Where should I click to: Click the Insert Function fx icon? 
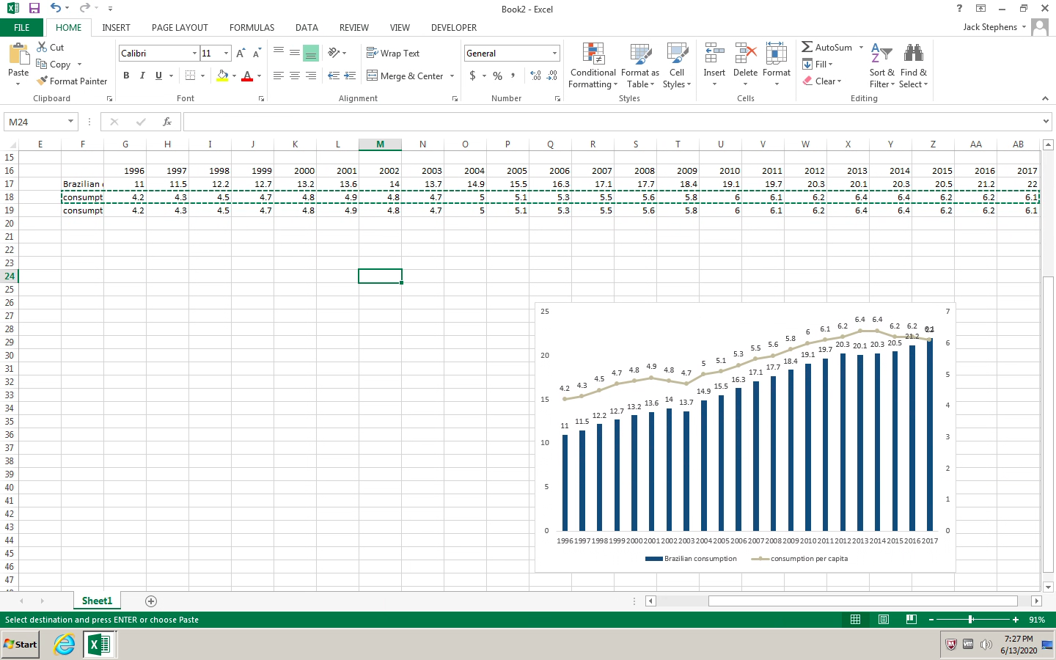167,122
